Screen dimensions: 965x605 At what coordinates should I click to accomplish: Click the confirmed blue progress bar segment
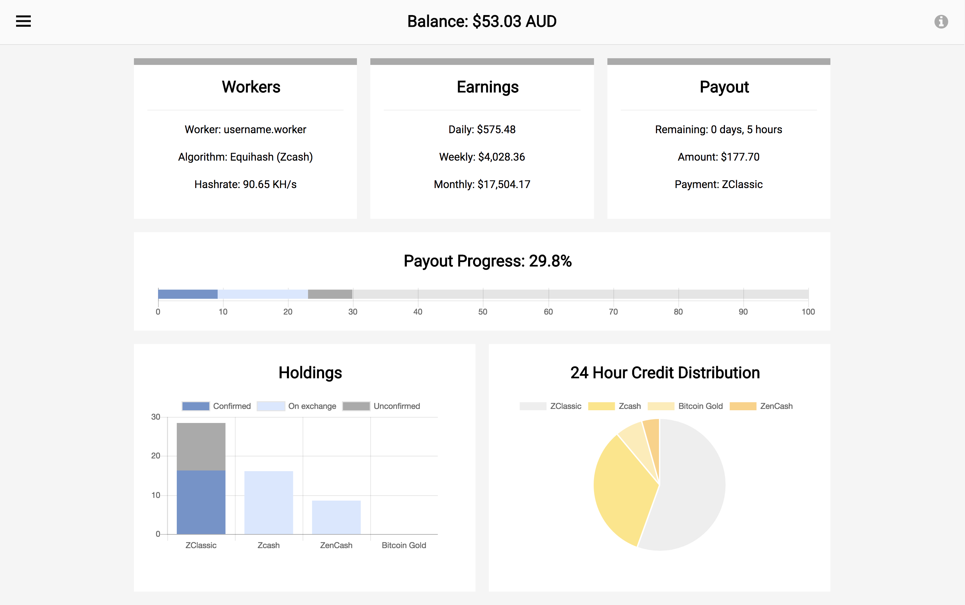tap(188, 294)
